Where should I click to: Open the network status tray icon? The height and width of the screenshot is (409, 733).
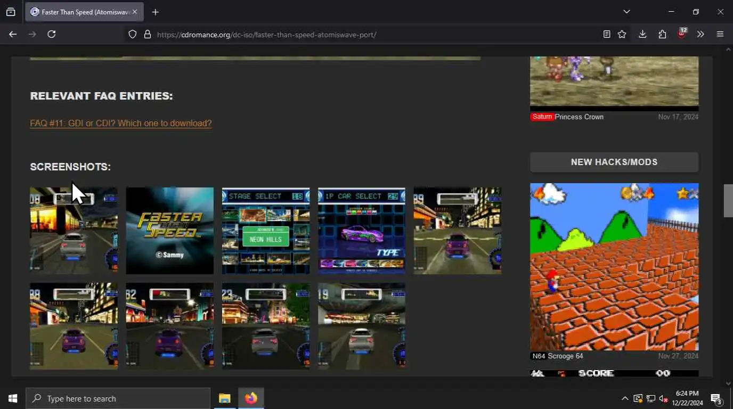pyautogui.click(x=651, y=398)
